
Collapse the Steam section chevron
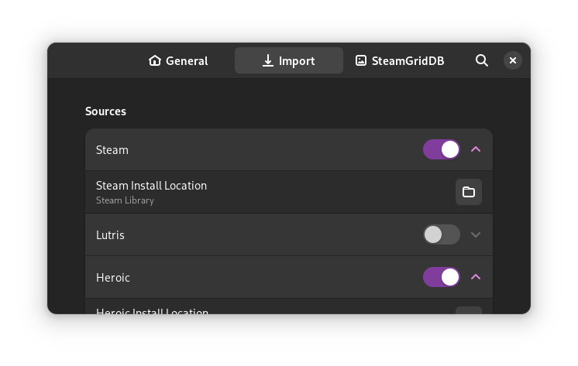pos(476,149)
